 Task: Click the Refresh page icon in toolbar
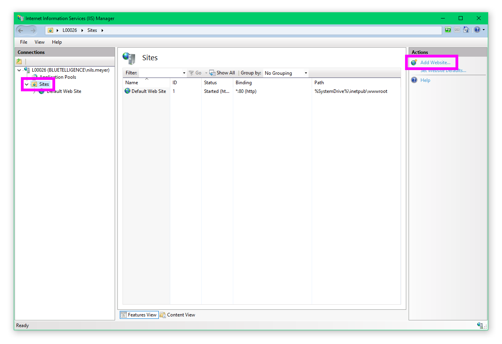[x=448, y=30]
